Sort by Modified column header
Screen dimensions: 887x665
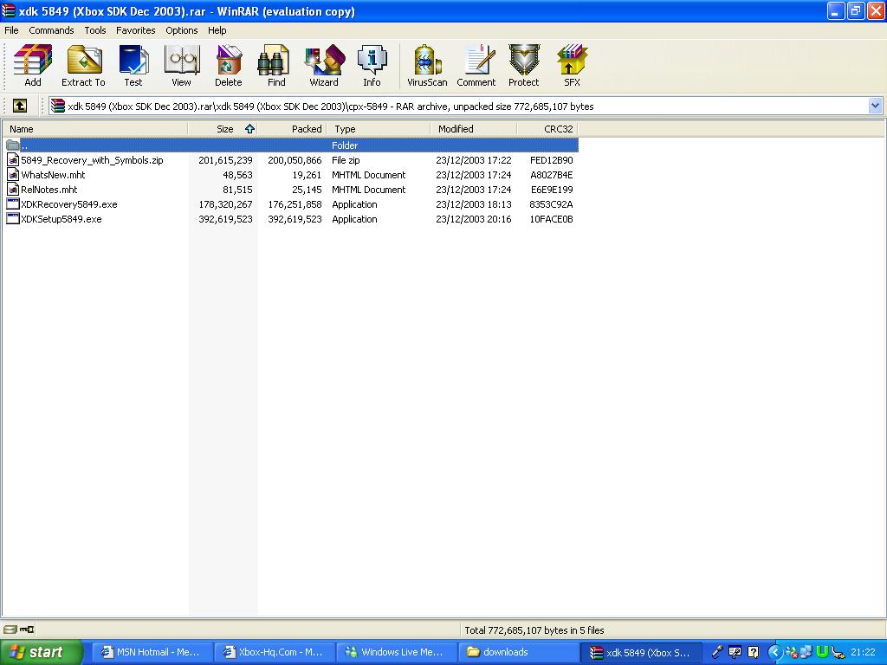pyautogui.click(x=474, y=129)
